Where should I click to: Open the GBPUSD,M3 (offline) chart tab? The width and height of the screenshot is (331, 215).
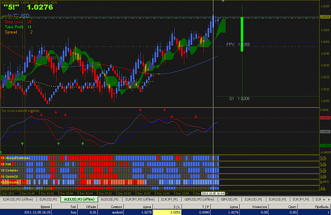[x=199, y=199]
